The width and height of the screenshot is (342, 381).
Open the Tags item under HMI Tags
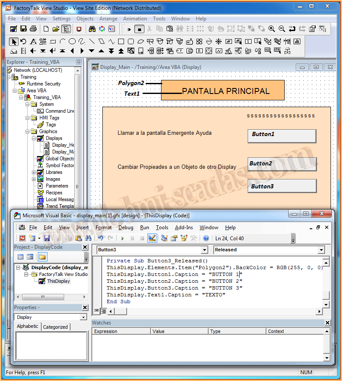[51, 125]
